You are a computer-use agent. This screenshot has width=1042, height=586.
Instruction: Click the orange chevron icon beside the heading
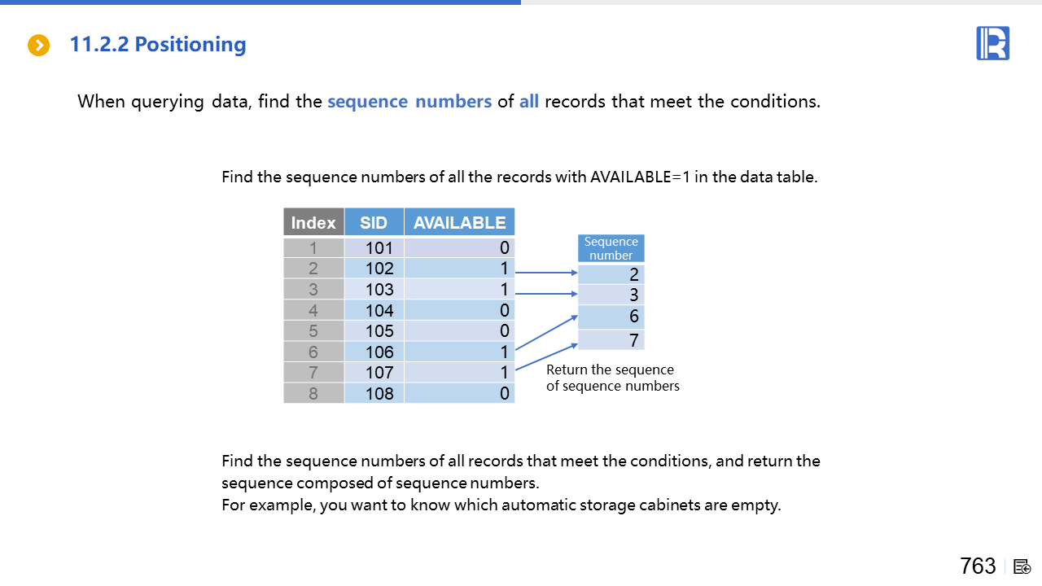38,46
